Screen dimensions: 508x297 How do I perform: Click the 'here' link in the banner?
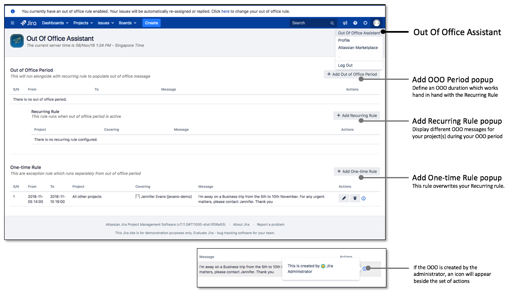(225, 12)
